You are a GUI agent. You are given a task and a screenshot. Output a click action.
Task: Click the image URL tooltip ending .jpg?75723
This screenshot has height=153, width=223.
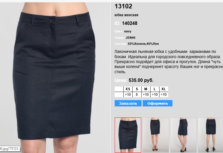[x=9, y=149]
